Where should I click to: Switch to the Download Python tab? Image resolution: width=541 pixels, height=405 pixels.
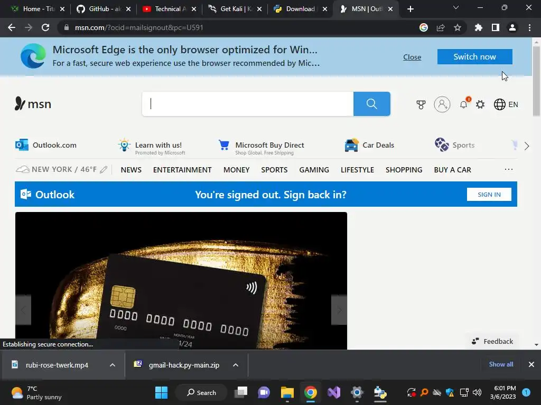(301, 9)
